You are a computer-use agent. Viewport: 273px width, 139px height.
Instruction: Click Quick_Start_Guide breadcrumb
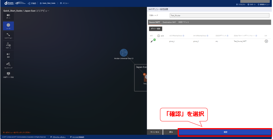pyautogui.click(x=48, y=3)
